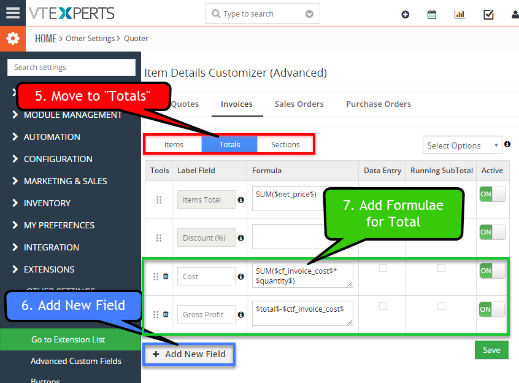Open the user profile icon
The height and width of the screenshot is (383, 519).
pos(515,15)
